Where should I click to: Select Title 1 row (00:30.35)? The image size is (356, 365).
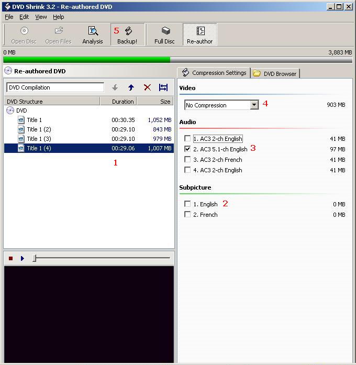89,120
